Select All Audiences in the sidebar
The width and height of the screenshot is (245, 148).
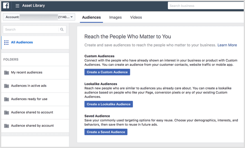click(x=35, y=43)
